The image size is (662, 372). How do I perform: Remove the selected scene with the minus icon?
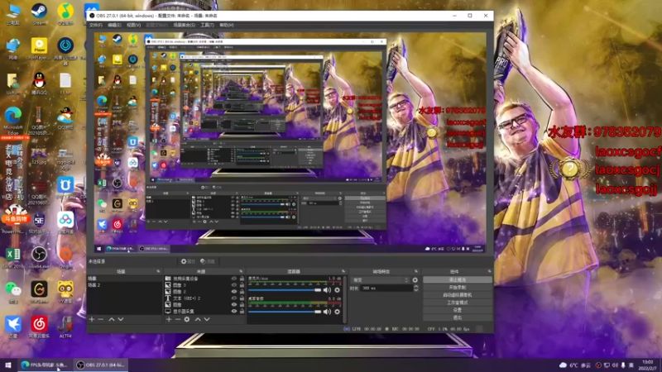point(100,319)
